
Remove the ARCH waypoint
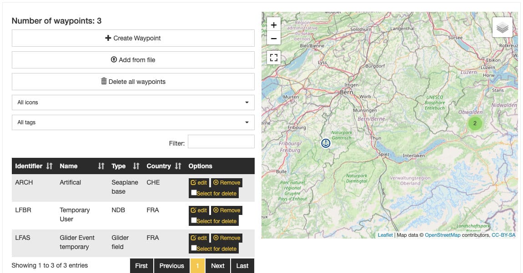coord(227,183)
